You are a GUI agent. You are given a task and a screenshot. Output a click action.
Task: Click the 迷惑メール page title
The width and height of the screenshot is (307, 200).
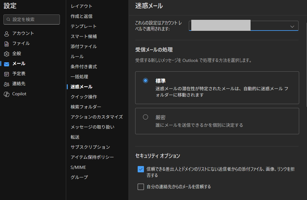pyautogui.click(x=149, y=6)
